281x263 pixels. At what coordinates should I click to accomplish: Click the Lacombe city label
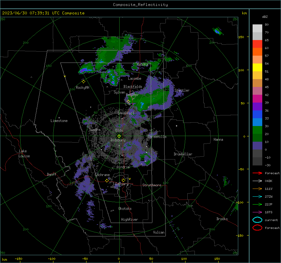pyautogui.click(x=135, y=78)
